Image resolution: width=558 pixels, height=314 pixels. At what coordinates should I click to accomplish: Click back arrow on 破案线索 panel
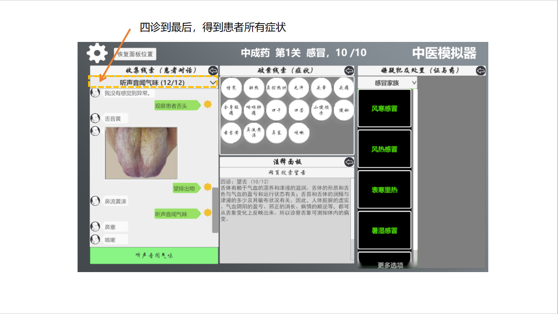349,70
